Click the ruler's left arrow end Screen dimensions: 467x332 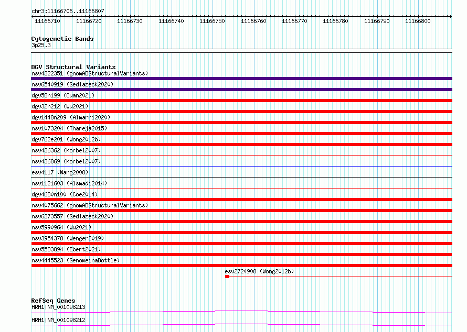33,16
